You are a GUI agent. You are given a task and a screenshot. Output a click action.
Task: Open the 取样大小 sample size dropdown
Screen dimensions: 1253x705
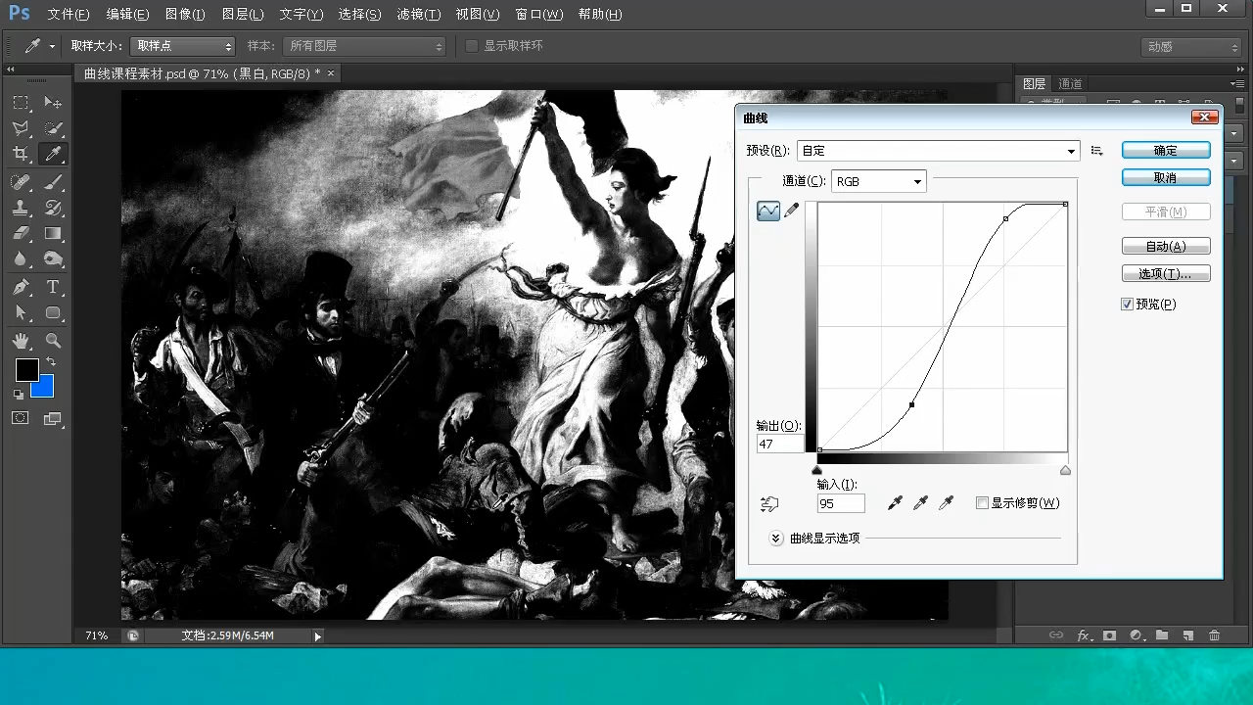click(x=183, y=46)
